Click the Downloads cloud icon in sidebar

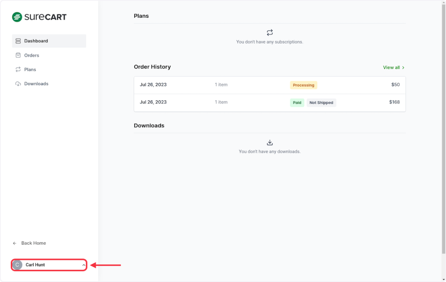(18, 84)
